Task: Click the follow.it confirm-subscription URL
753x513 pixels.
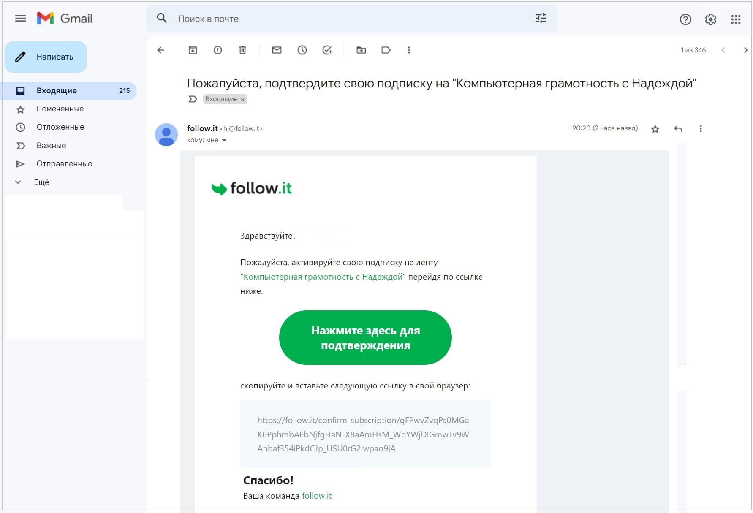Action: pos(363,434)
